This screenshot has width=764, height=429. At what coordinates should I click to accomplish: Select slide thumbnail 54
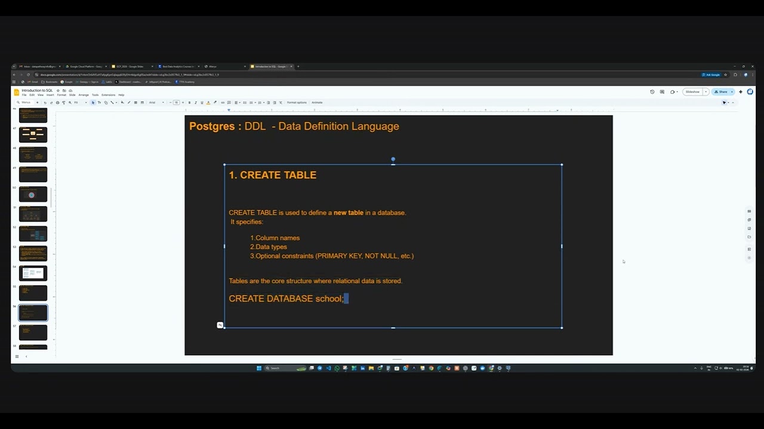(33, 273)
